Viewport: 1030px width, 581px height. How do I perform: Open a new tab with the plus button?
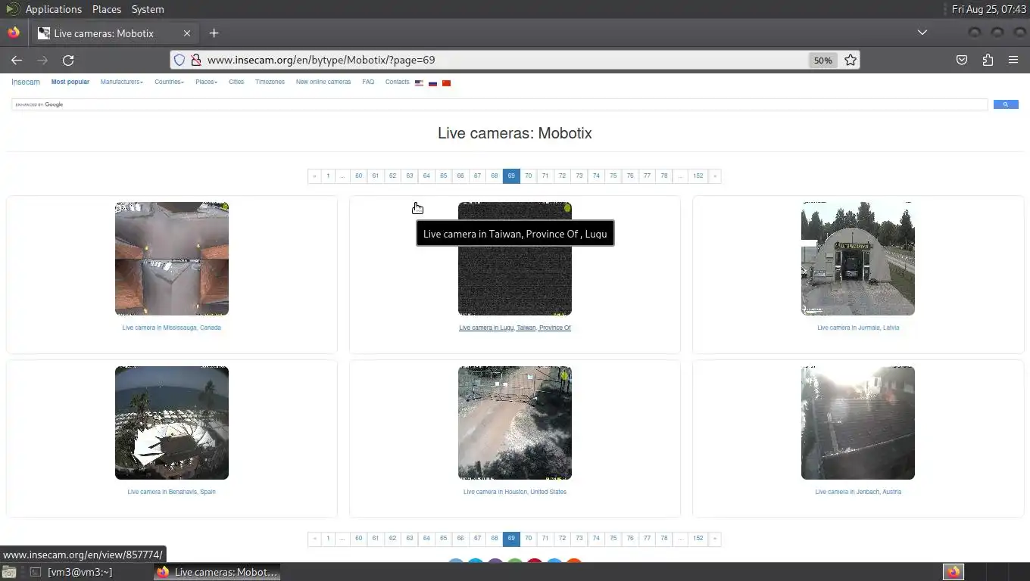pos(214,33)
